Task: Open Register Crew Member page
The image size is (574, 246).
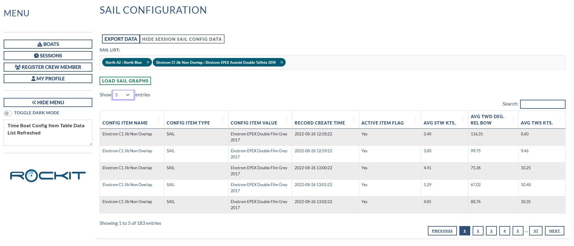Action: pyautogui.click(x=48, y=67)
